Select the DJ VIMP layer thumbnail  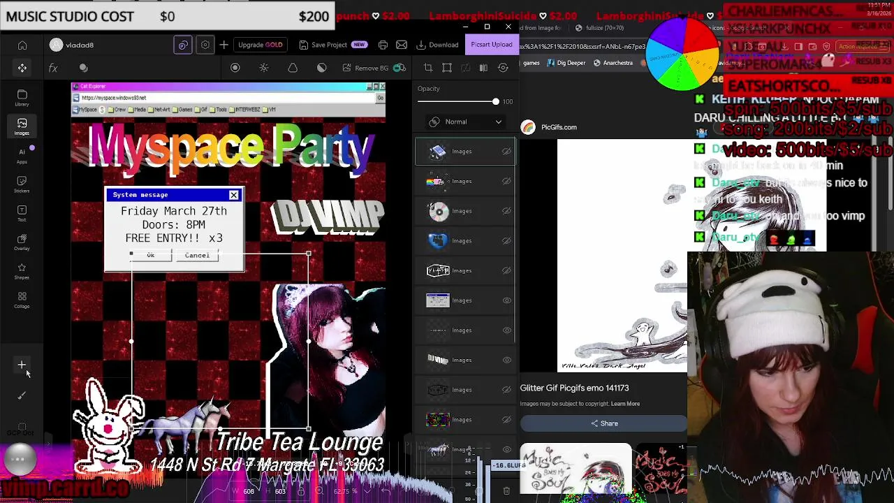tap(438, 360)
